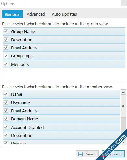
Task: Select the Account Disabled row label
Action: point(27,127)
